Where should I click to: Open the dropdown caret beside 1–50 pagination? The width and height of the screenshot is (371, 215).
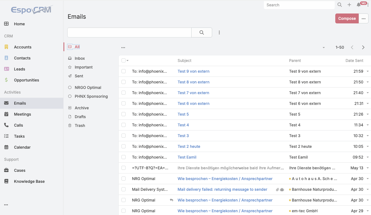point(324,48)
